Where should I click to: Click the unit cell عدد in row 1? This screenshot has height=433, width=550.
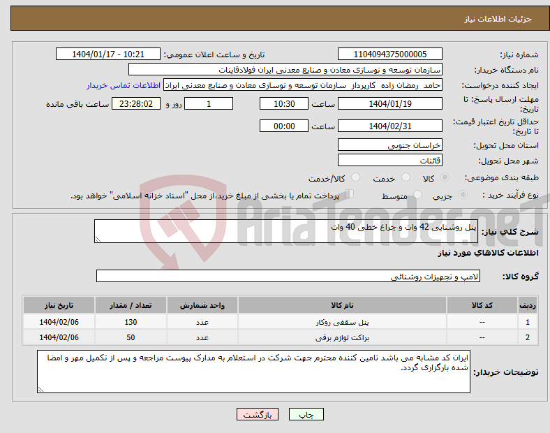coord(202,322)
